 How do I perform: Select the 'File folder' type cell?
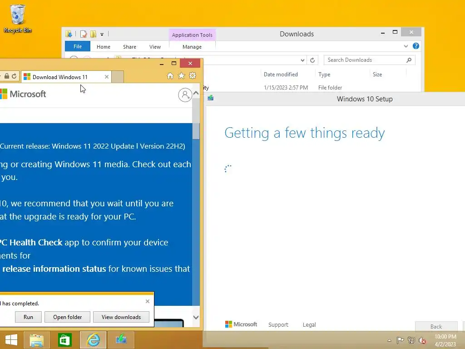330,88
